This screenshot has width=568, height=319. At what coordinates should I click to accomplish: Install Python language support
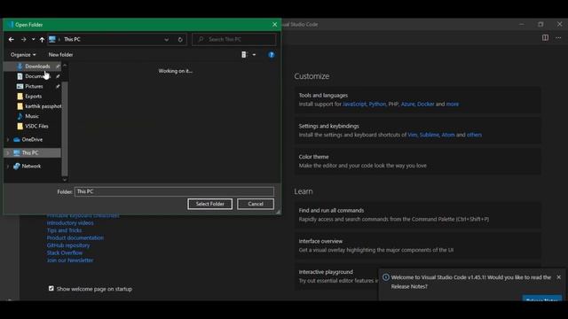[x=377, y=105]
